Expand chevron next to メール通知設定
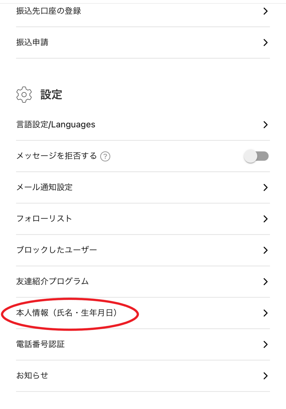Viewport: 286px width, 409px height. (266, 187)
